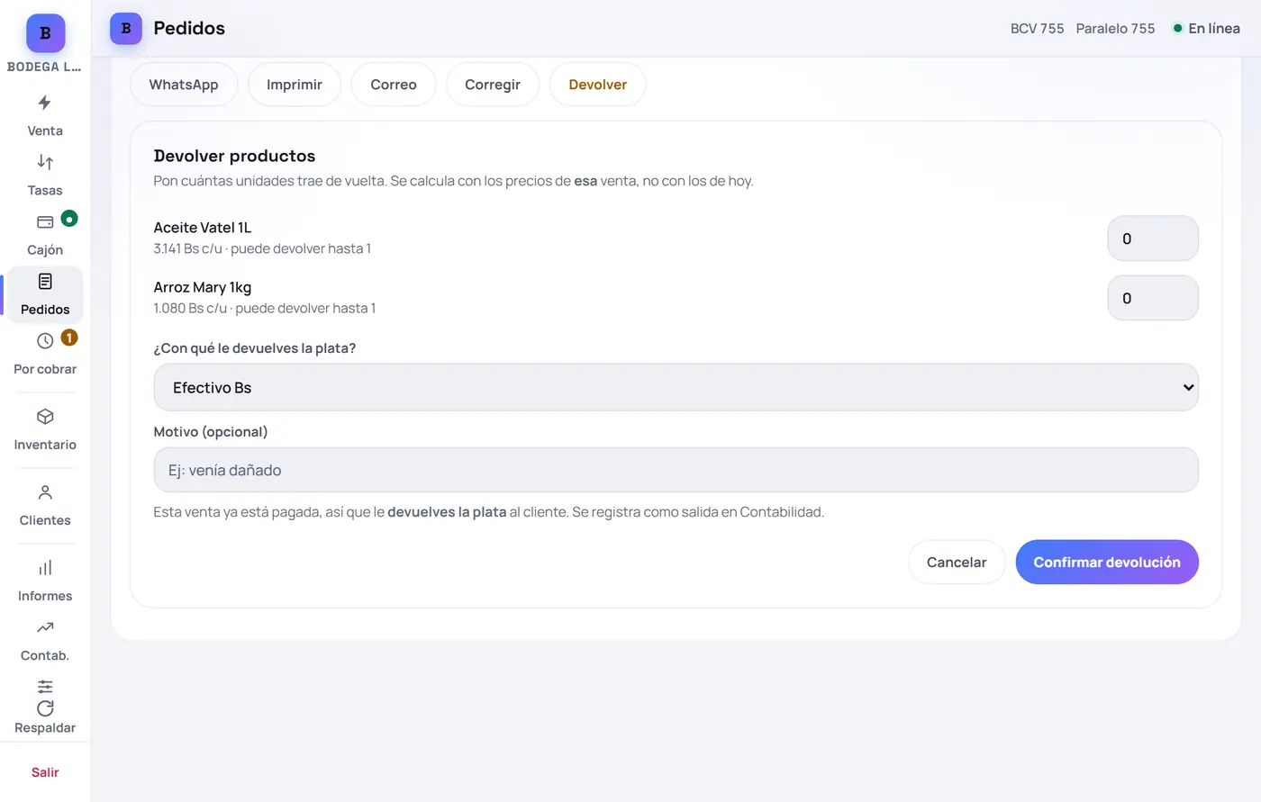Open the Cajón cash drawer icon

point(45,221)
